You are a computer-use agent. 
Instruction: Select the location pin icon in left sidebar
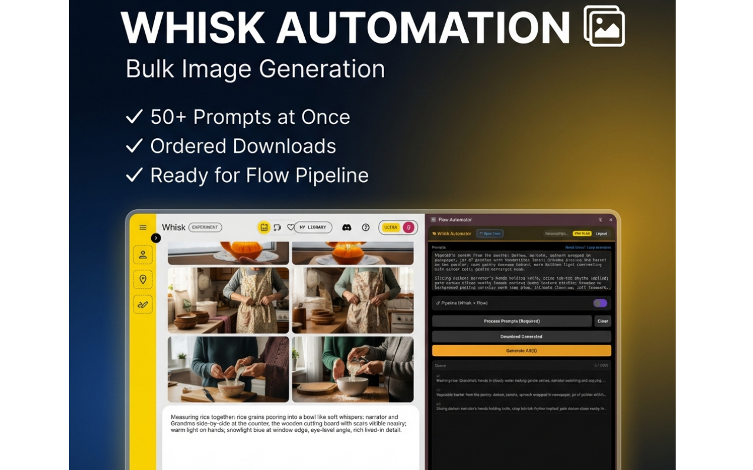click(x=142, y=280)
